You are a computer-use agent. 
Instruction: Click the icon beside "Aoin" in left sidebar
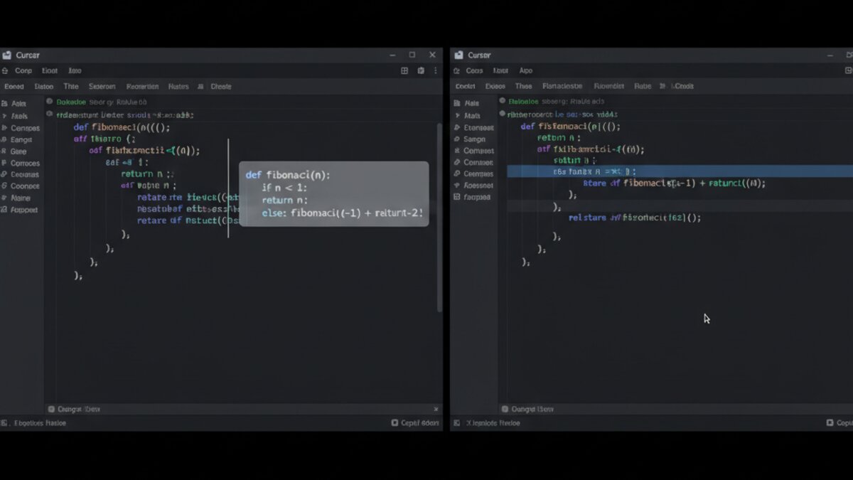pos(4,103)
